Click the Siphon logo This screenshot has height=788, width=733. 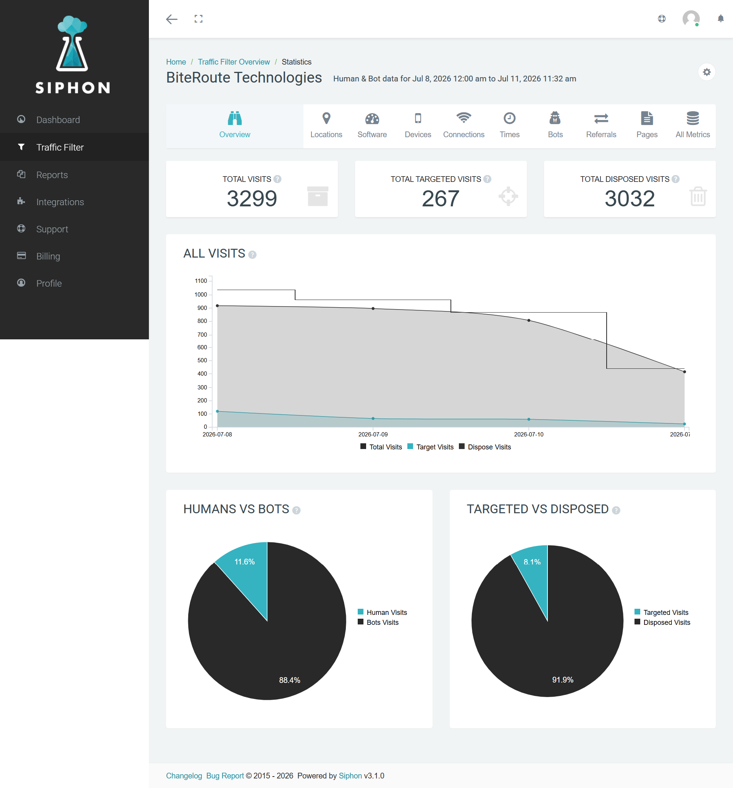coord(73,55)
